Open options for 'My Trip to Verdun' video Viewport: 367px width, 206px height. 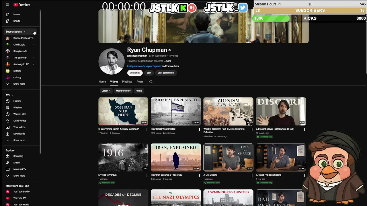tap(147, 175)
